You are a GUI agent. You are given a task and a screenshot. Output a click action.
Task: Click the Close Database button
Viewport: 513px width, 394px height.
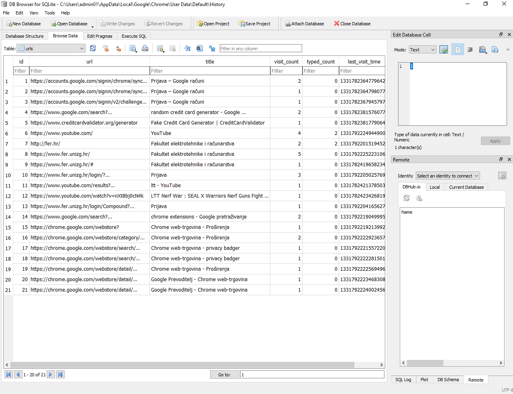(352, 24)
